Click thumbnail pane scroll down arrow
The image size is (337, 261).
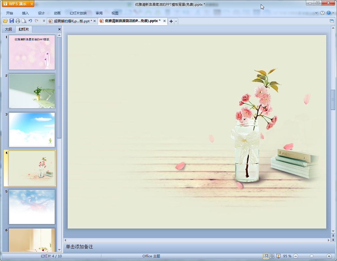click(59, 250)
